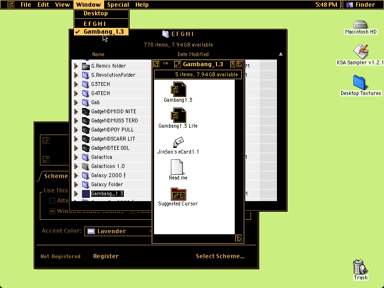
Task: Click the Galacticon 1.0 folder icon
Action: tap(85, 166)
